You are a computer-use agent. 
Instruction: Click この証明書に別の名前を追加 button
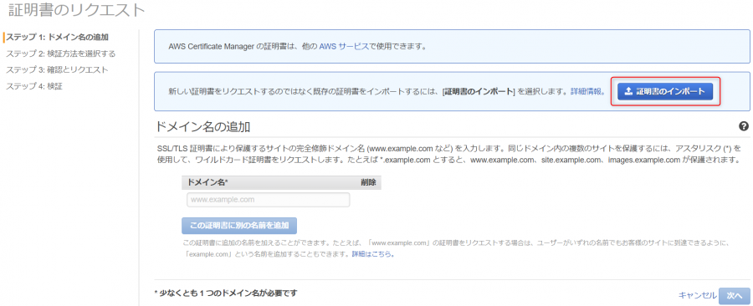(239, 225)
